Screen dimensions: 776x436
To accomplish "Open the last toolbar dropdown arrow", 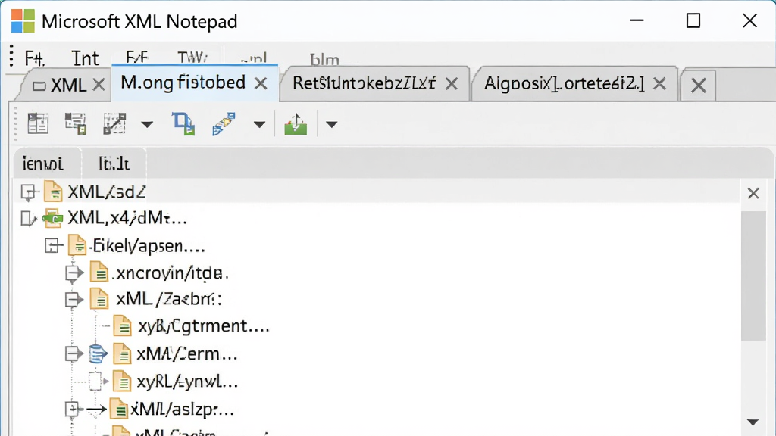I will point(332,124).
